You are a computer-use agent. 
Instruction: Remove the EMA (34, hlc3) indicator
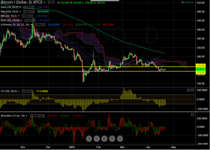[x=33, y=7]
